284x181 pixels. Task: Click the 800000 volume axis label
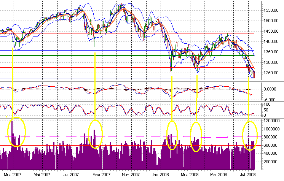pyautogui.click(x=272, y=137)
